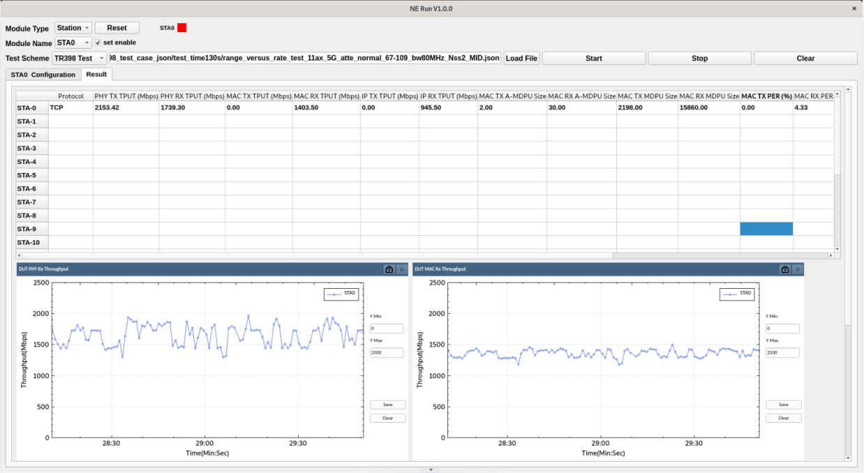864x473 pixels.
Task: Save the DUT PHY Rx Throughput chart
Action: point(387,405)
